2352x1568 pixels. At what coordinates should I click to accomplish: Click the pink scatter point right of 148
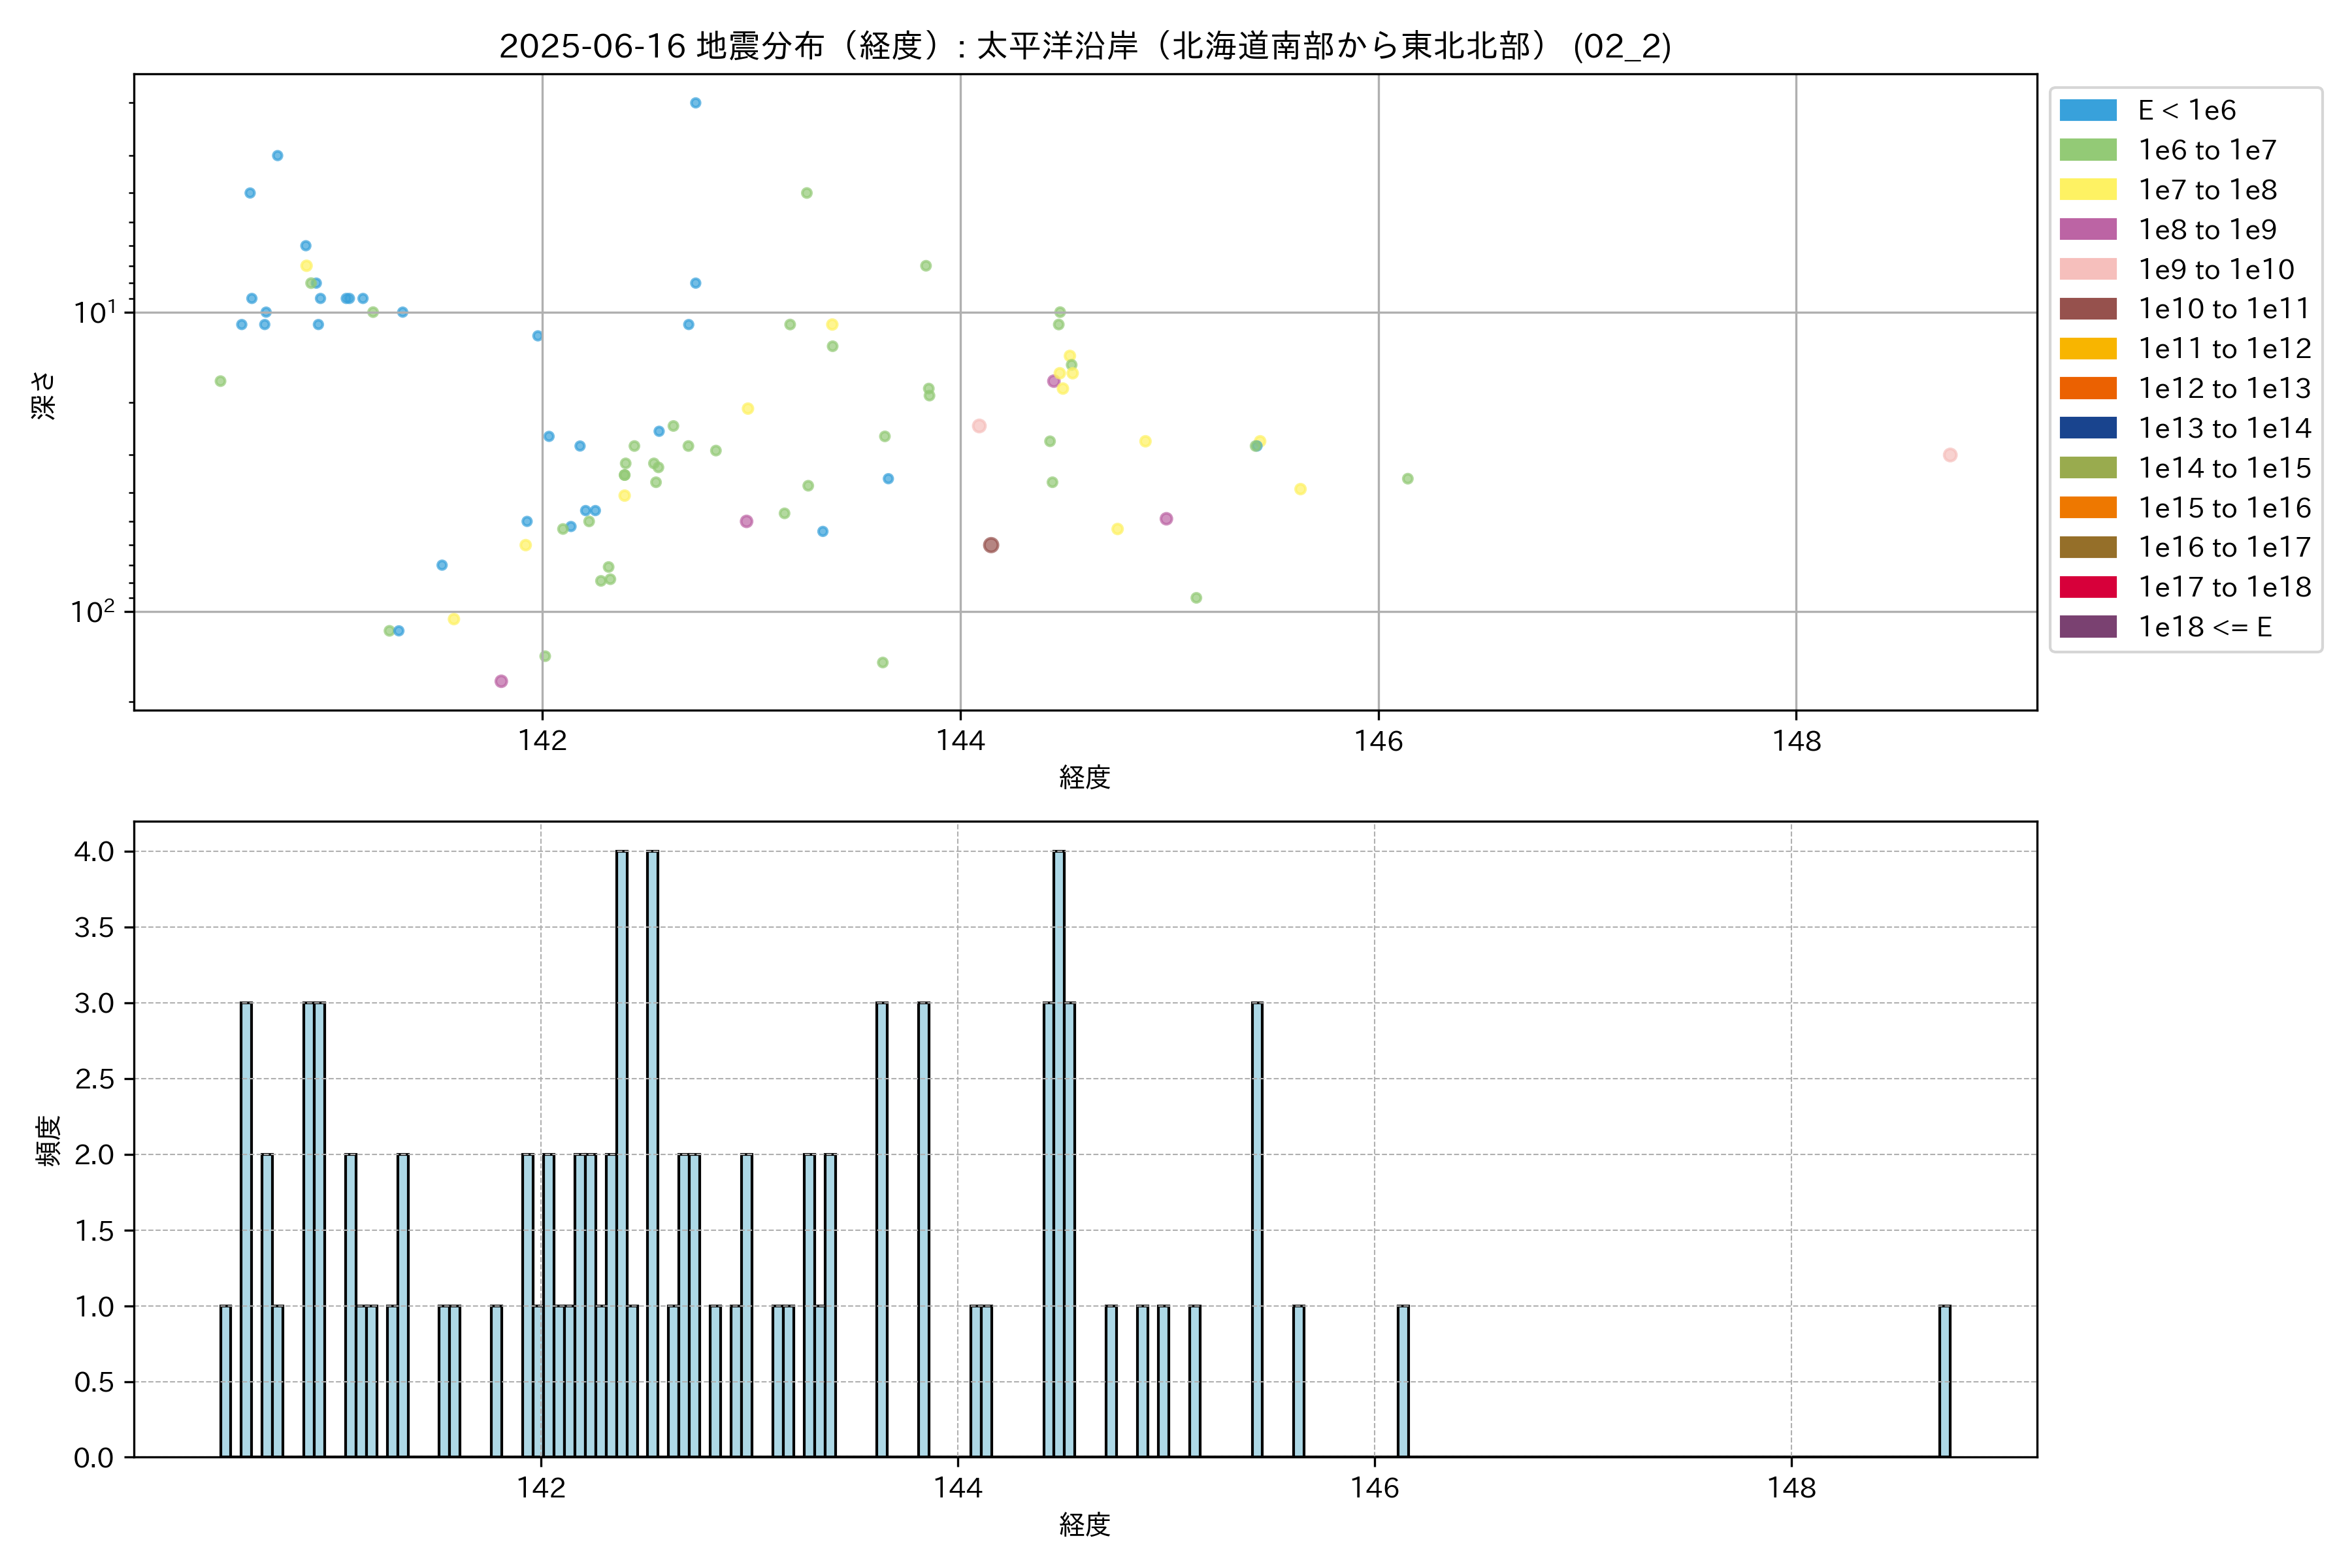coord(1950,455)
